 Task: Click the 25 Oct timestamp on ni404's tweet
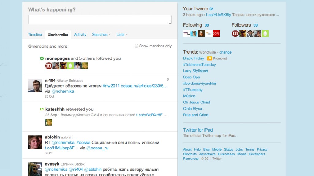(x=49, y=97)
